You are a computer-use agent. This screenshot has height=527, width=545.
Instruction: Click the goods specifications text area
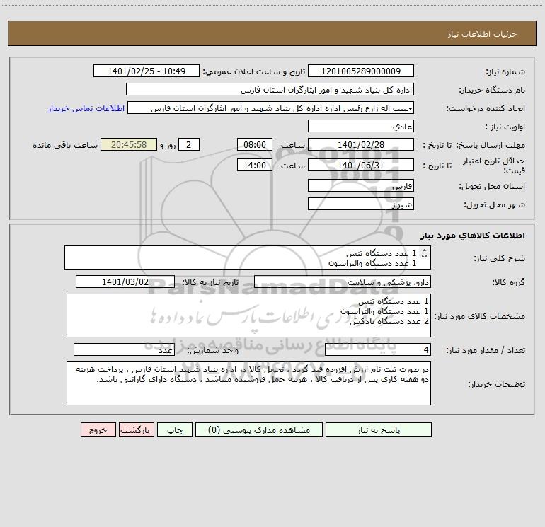(x=248, y=315)
